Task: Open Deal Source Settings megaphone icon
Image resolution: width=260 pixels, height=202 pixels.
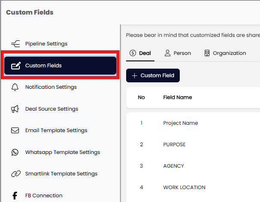Action: click(x=15, y=109)
